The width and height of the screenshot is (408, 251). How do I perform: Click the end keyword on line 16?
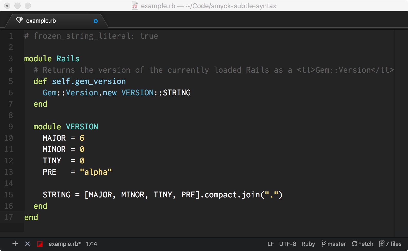(x=40, y=206)
